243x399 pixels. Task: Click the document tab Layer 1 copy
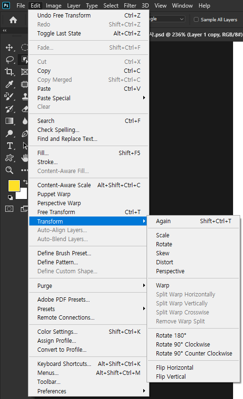coord(196,35)
